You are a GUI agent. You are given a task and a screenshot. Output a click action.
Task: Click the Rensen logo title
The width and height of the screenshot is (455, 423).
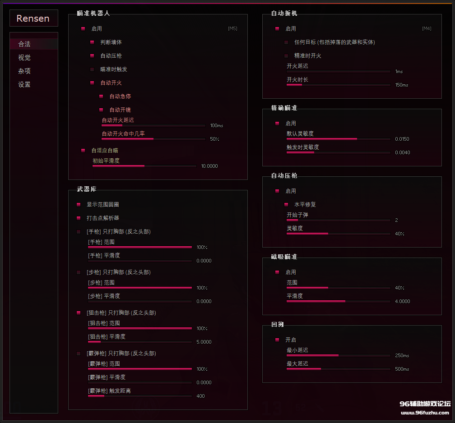[33, 18]
